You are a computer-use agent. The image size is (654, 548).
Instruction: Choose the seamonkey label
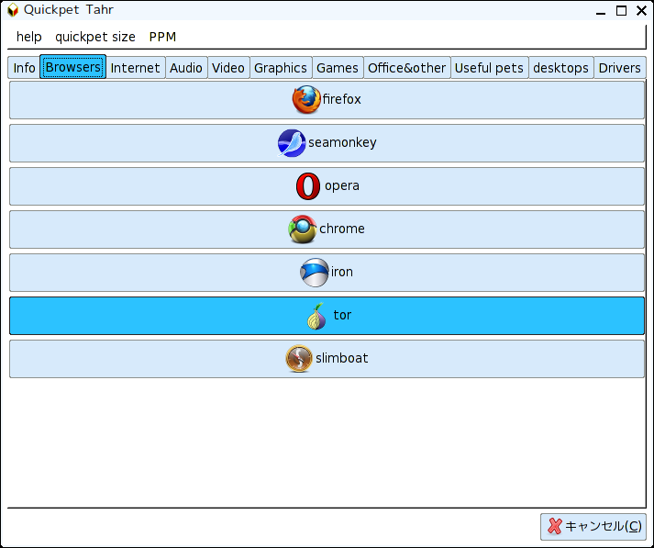point(342,143)
